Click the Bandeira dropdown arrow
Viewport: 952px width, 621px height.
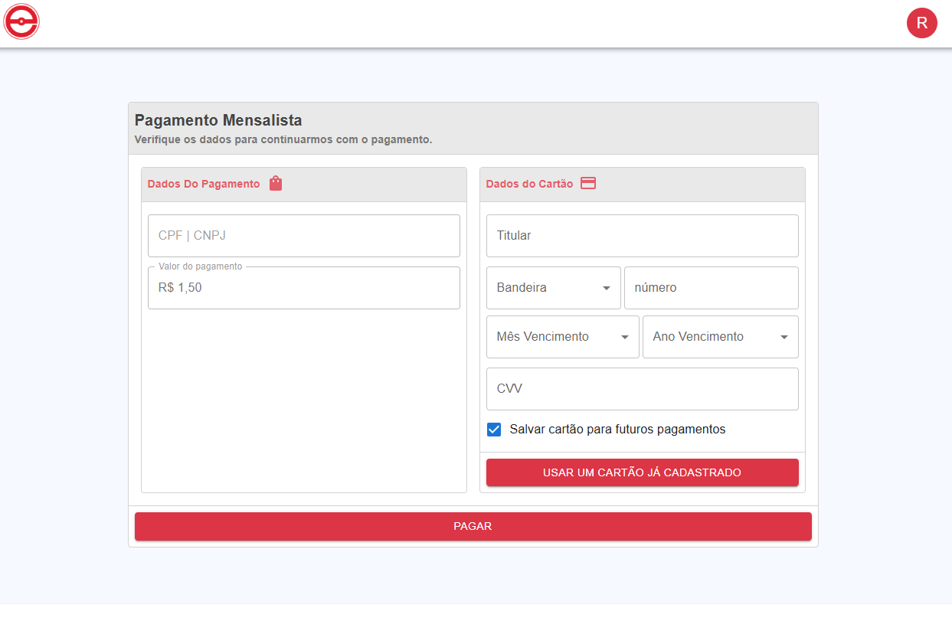[x=607, y=289]
